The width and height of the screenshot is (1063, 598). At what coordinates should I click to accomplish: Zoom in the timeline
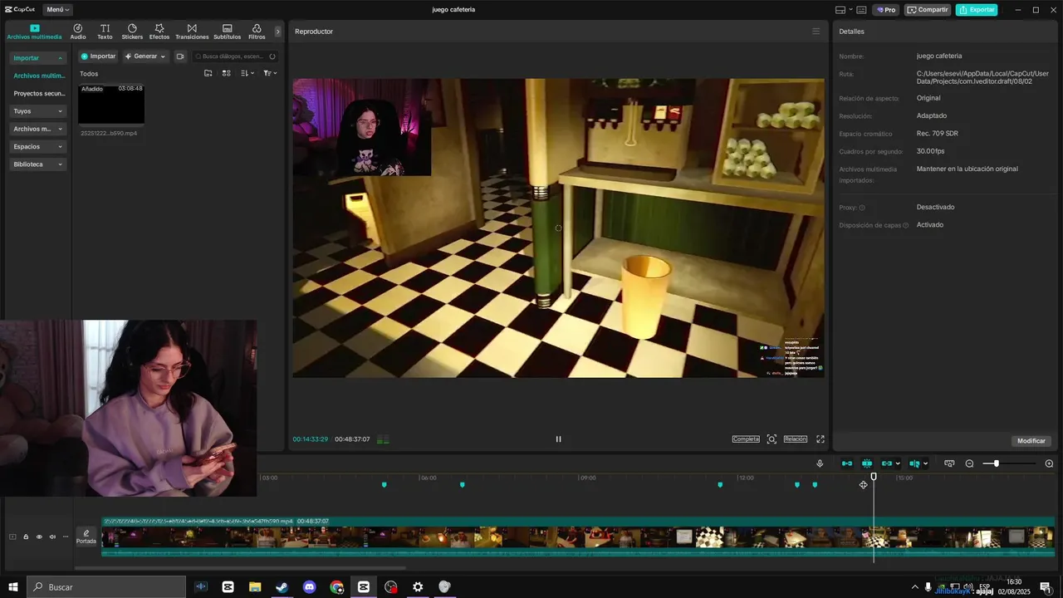[1049, 463]
